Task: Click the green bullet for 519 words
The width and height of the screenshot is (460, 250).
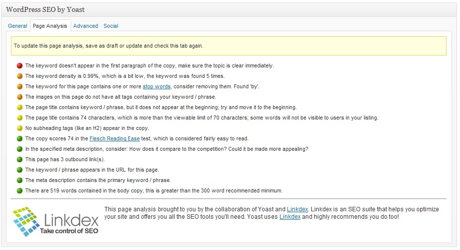Action: pos(20,191)
